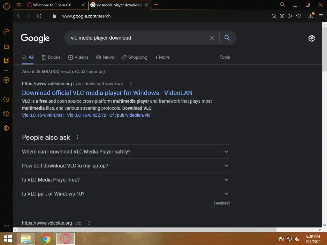The height and width of the screenshot is (245, 327).
Task: Open File Explorer from taskbar
Action: coord(26,239)
